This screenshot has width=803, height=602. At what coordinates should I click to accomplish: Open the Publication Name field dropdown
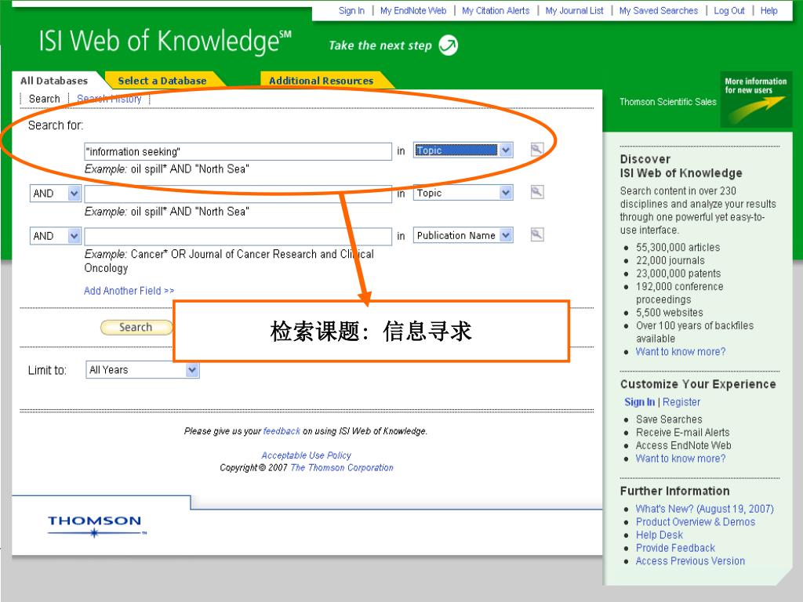pos(463,235)
